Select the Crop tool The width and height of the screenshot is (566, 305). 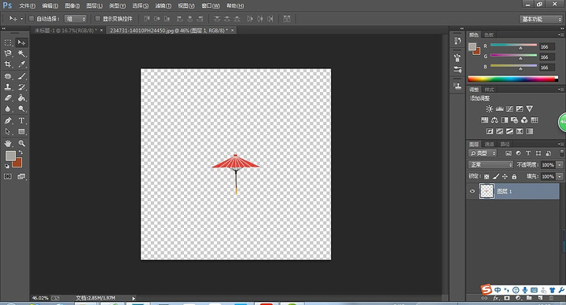[x=8, y=64]
